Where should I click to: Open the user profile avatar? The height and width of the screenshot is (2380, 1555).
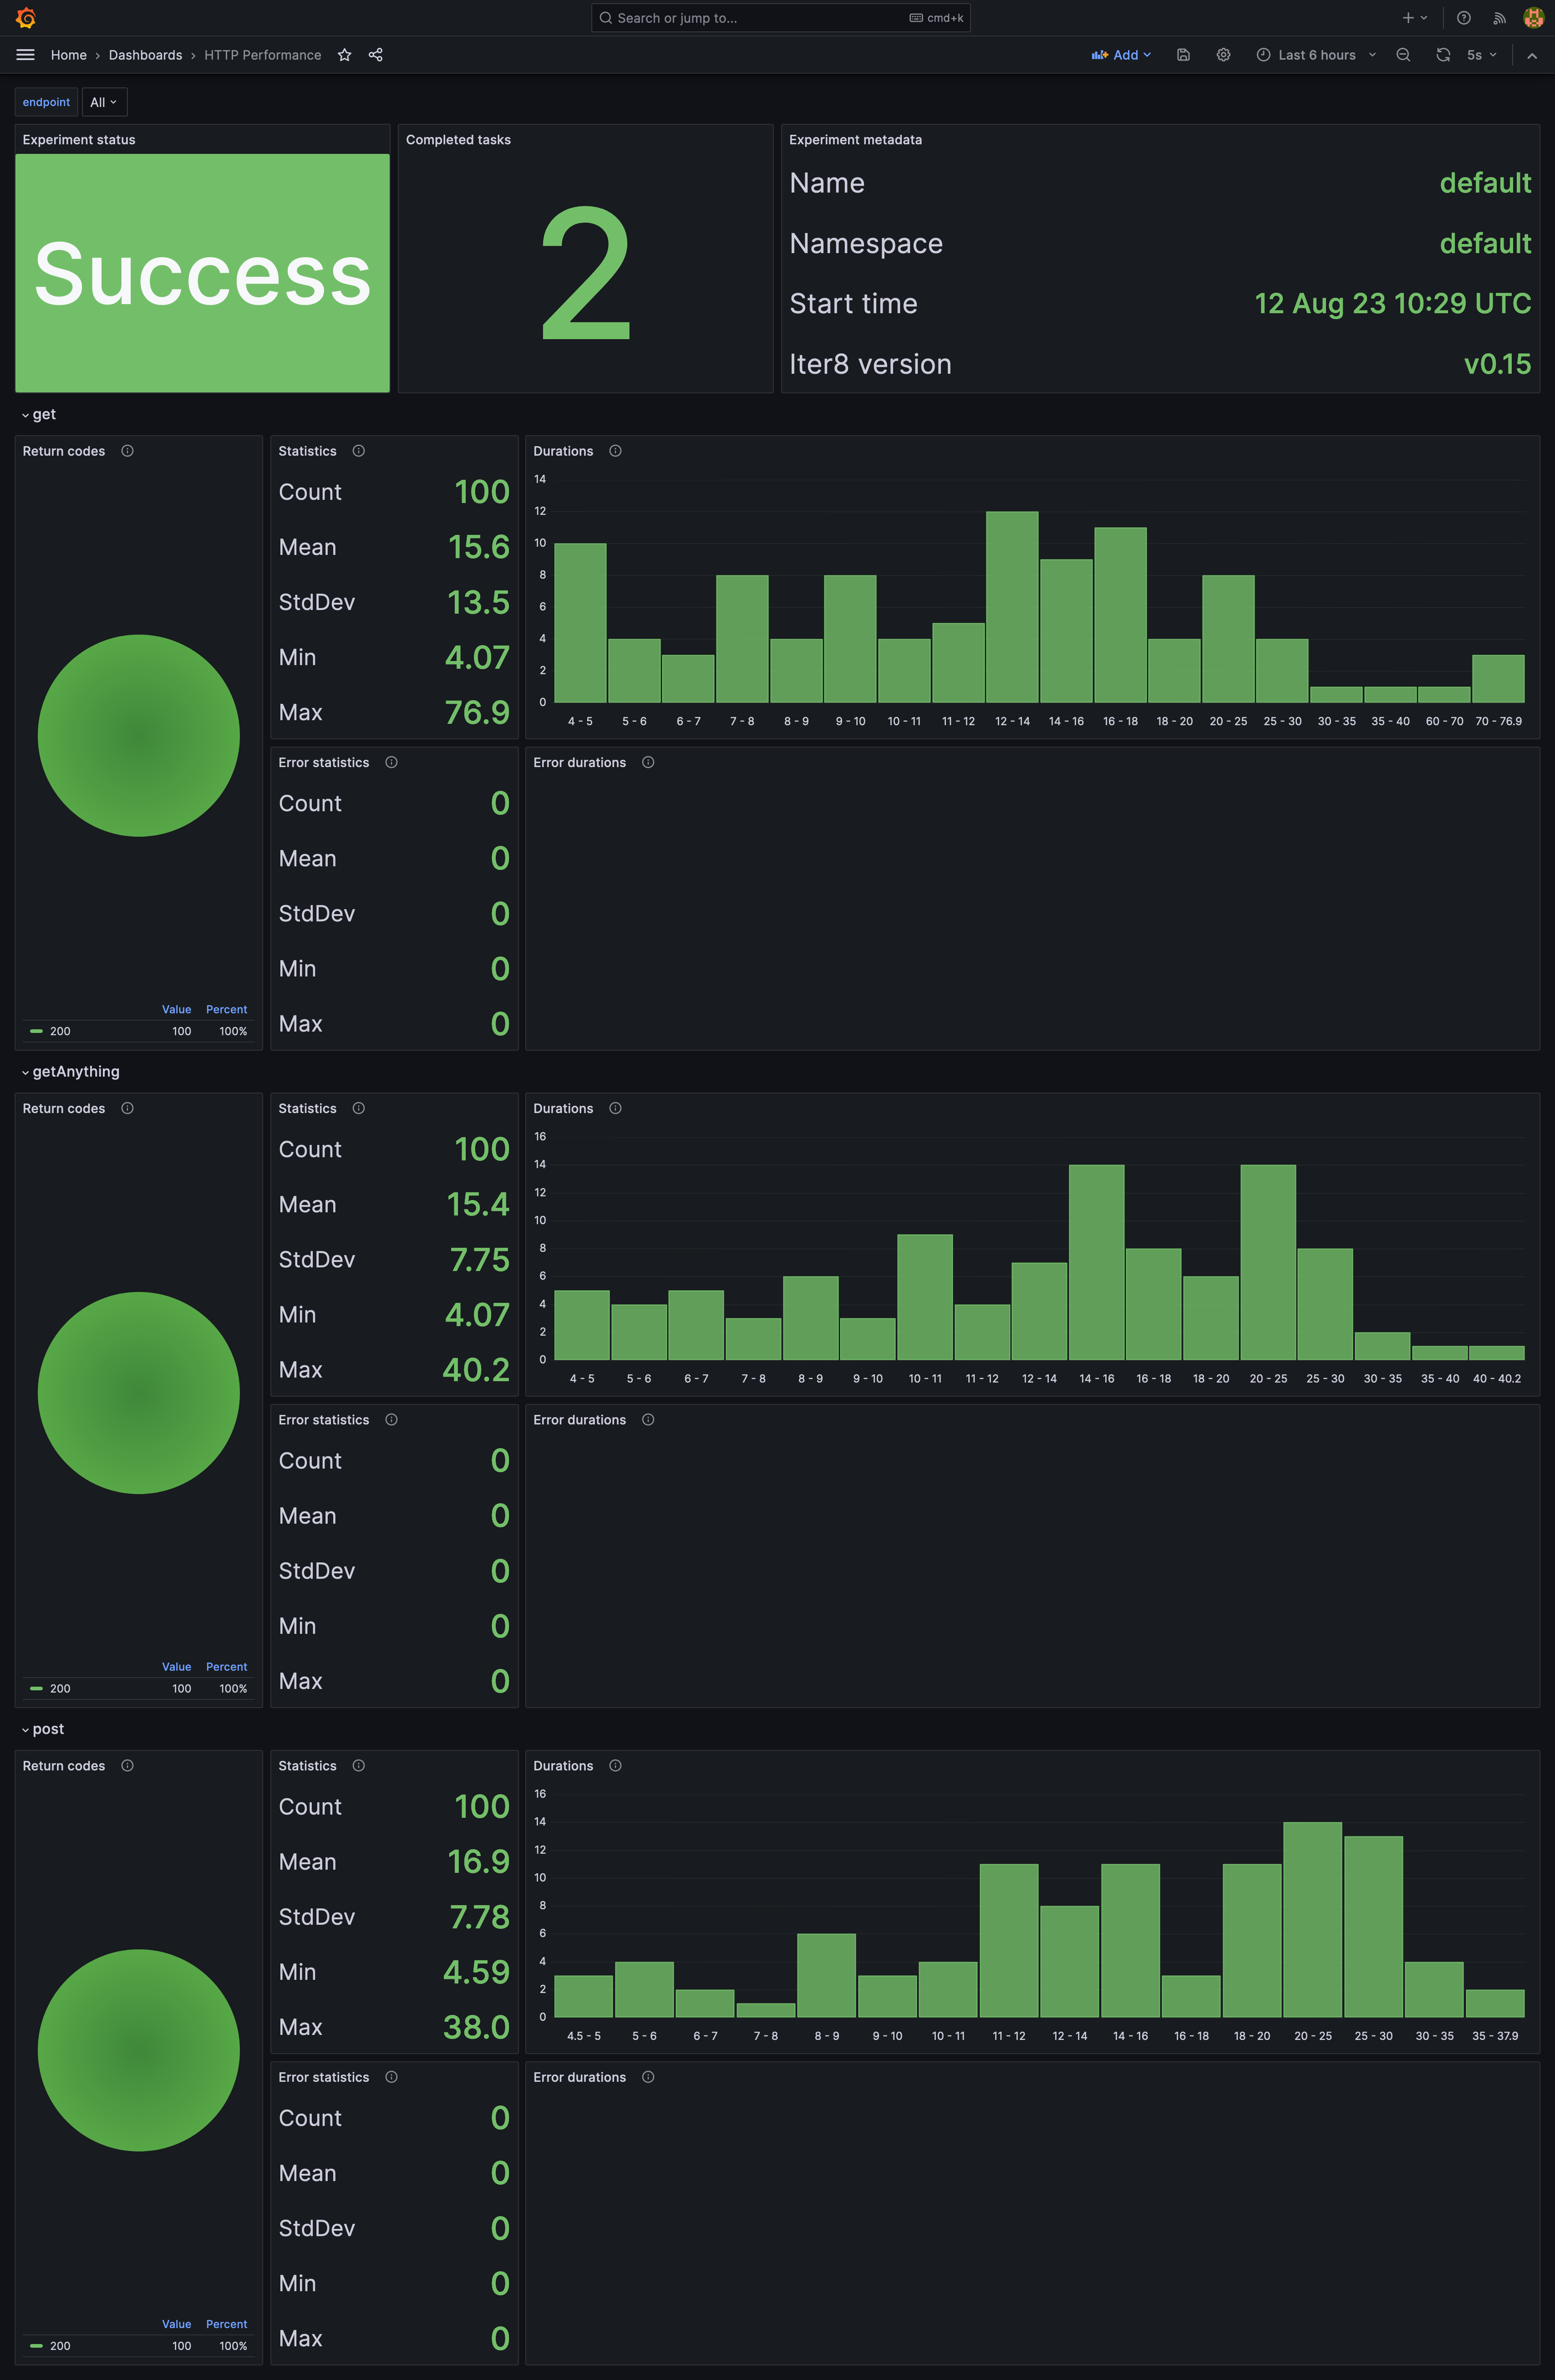1533,18
